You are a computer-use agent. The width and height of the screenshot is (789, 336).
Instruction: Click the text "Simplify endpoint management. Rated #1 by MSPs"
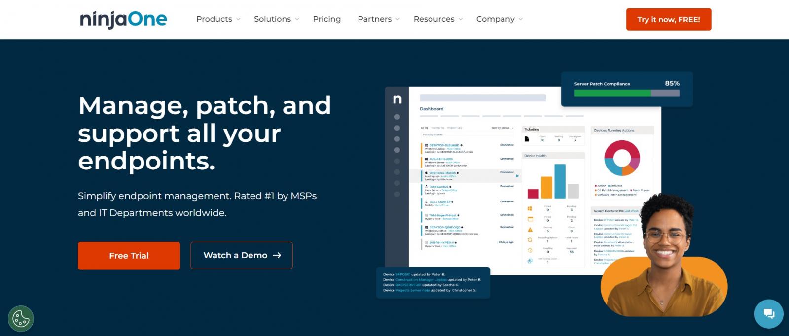(197, 196)
